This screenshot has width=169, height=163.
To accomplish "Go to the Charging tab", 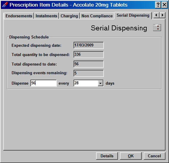I will click(69, 16).
